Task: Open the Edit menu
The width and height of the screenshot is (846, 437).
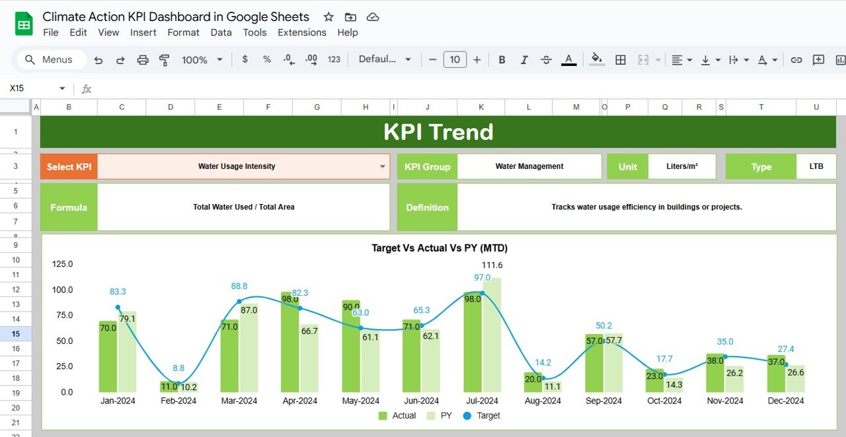Action: (x=78, y=32)
